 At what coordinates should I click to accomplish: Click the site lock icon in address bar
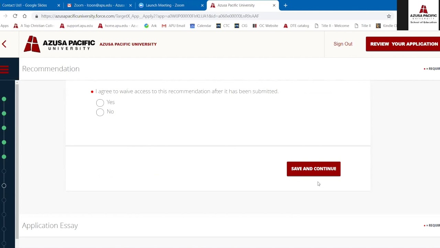(36, 16)
